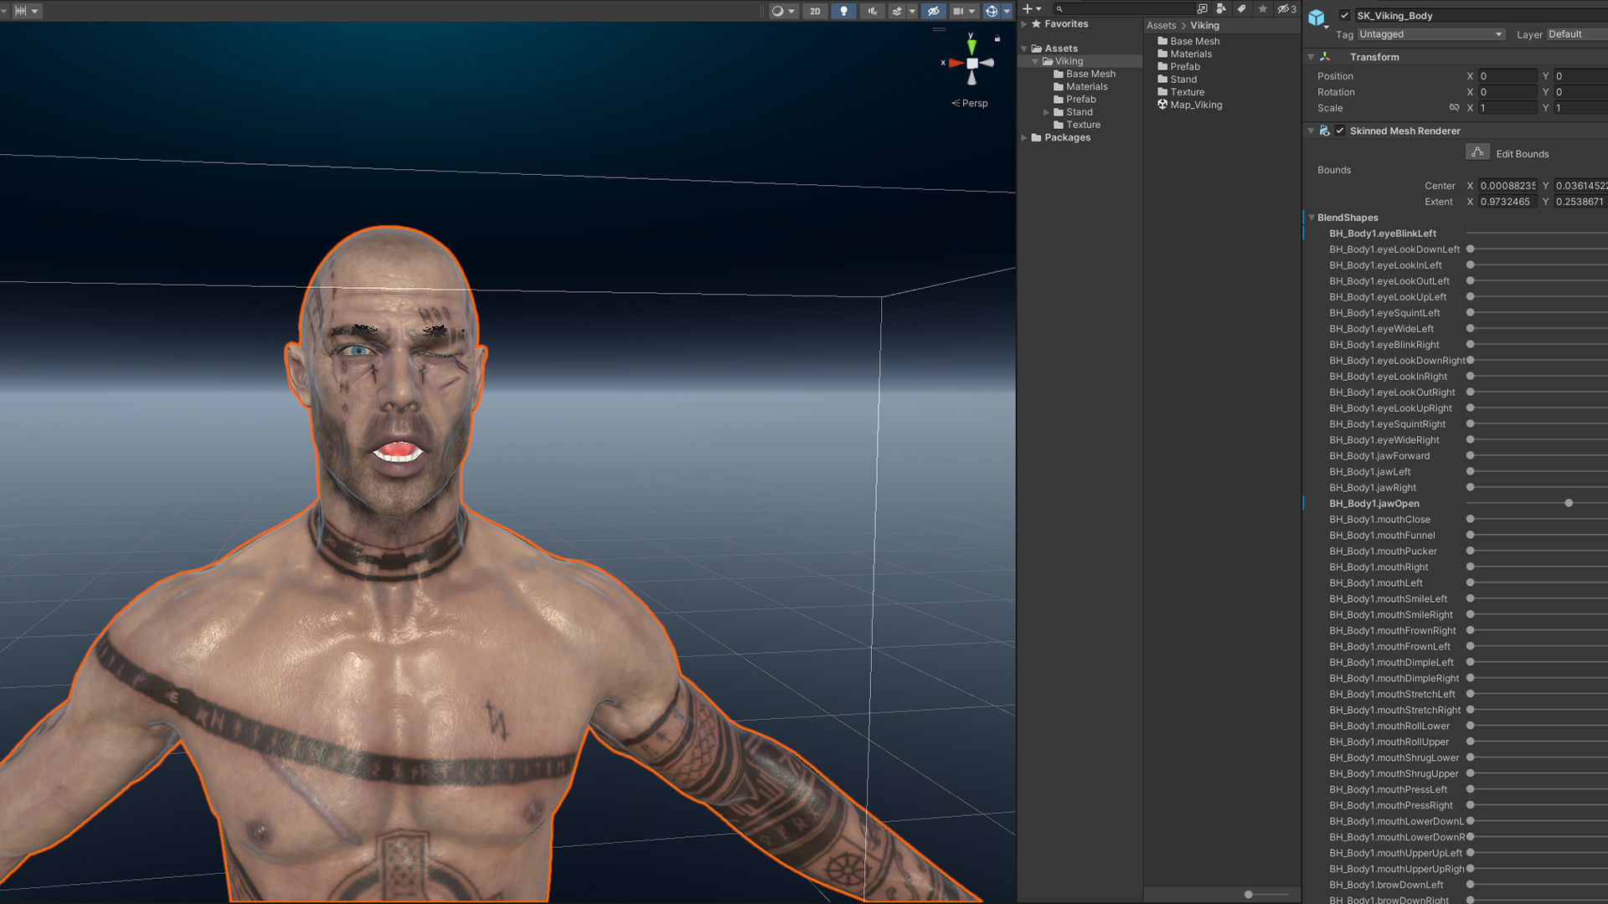Toggle hidden packages visibility counter

tap(1287, 9)
